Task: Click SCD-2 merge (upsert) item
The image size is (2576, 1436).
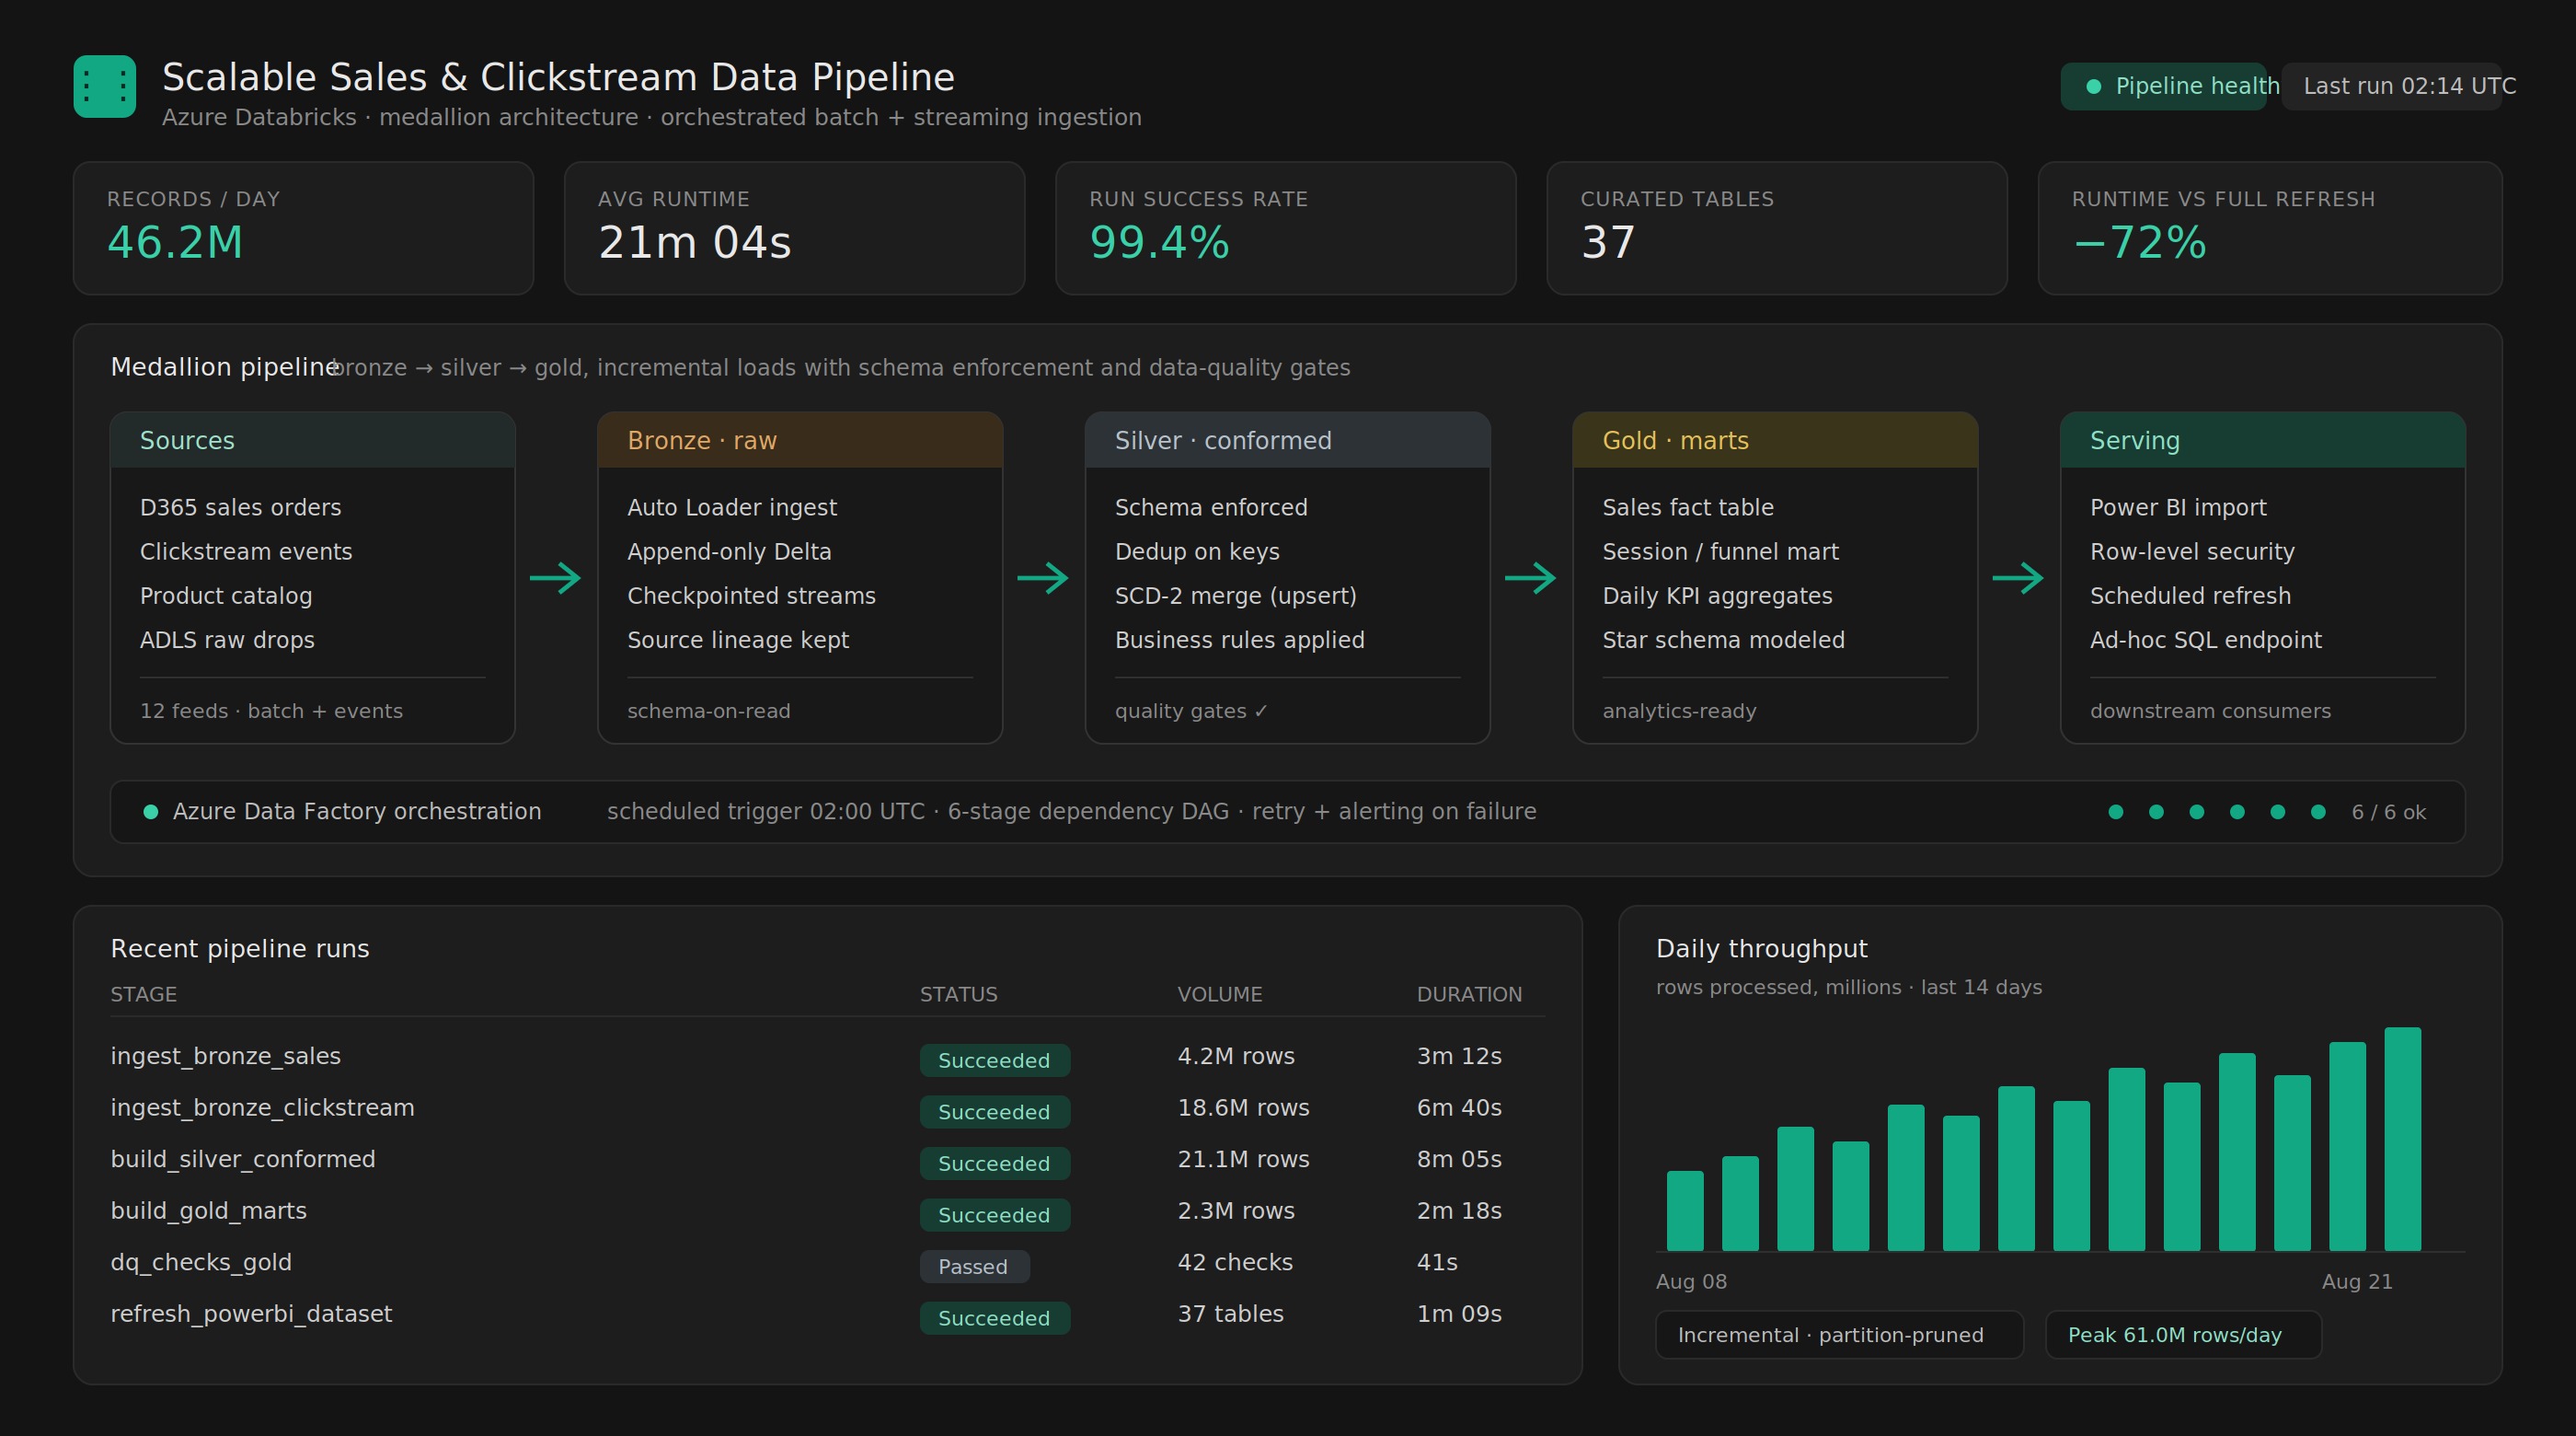Action: (x=1236, y=596)
